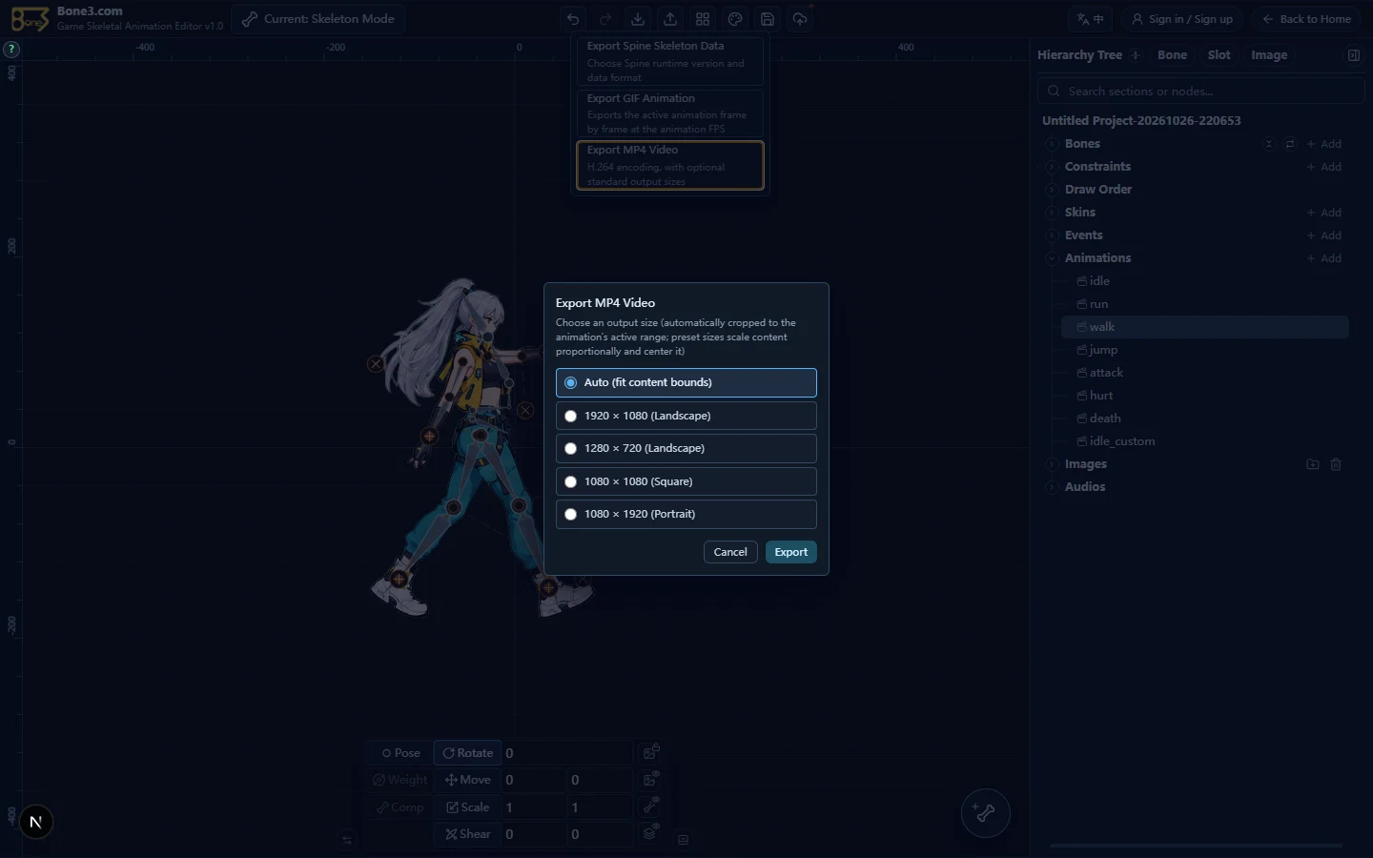Expand the Skins section chevron
This screenshot has height=858, width=1373.
(x=1051, y=213)
